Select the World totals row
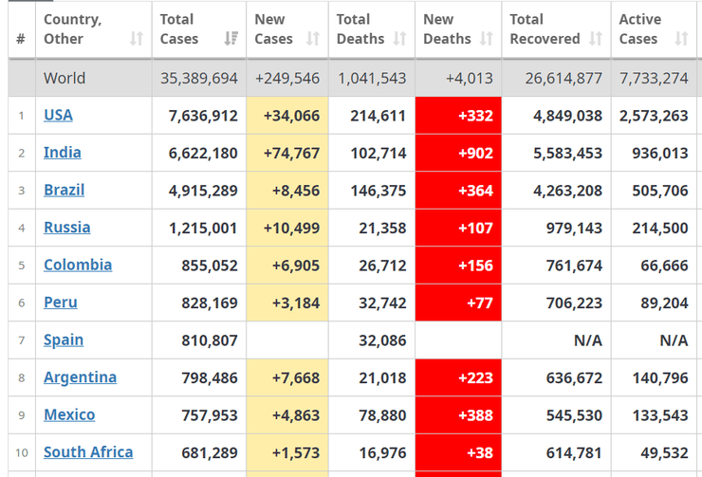Image resolution: width=702 pixels, height=477 pixels. tap(65, 78)
